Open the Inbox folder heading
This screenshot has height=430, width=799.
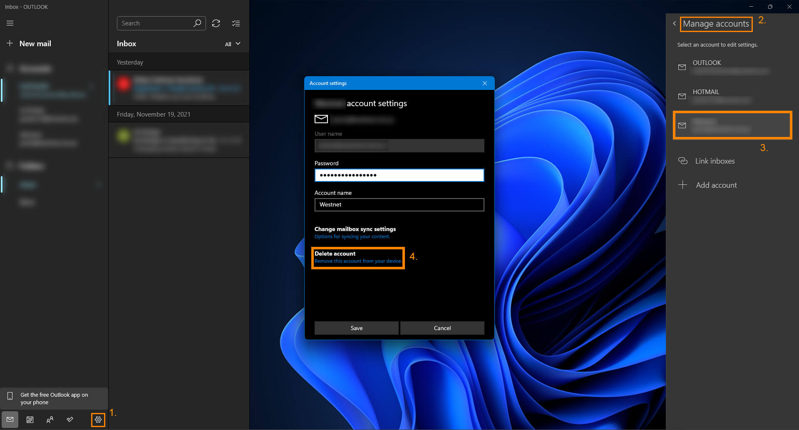127,44
